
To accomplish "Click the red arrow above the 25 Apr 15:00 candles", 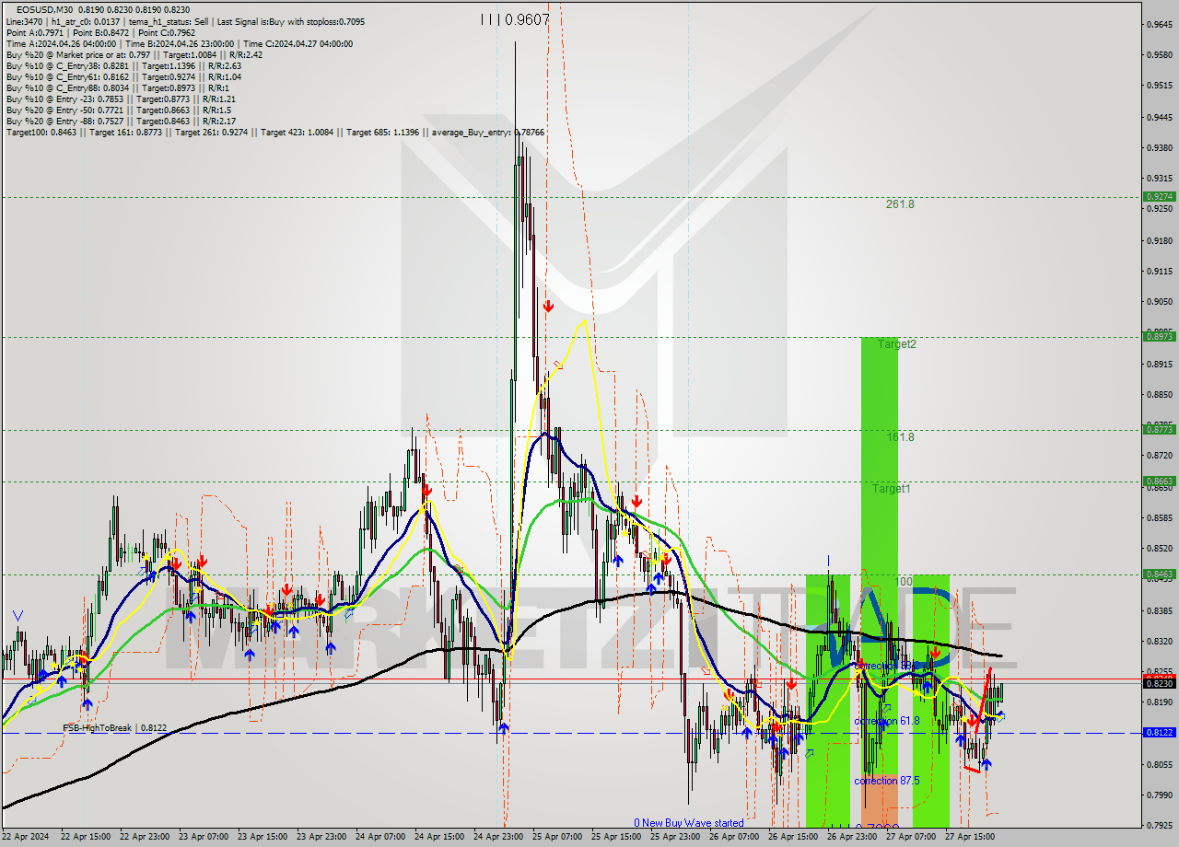I will point(636,502).
